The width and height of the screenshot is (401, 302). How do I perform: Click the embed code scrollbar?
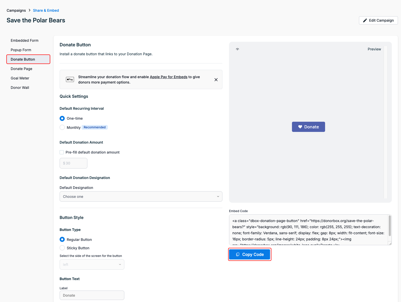point(390,226)
